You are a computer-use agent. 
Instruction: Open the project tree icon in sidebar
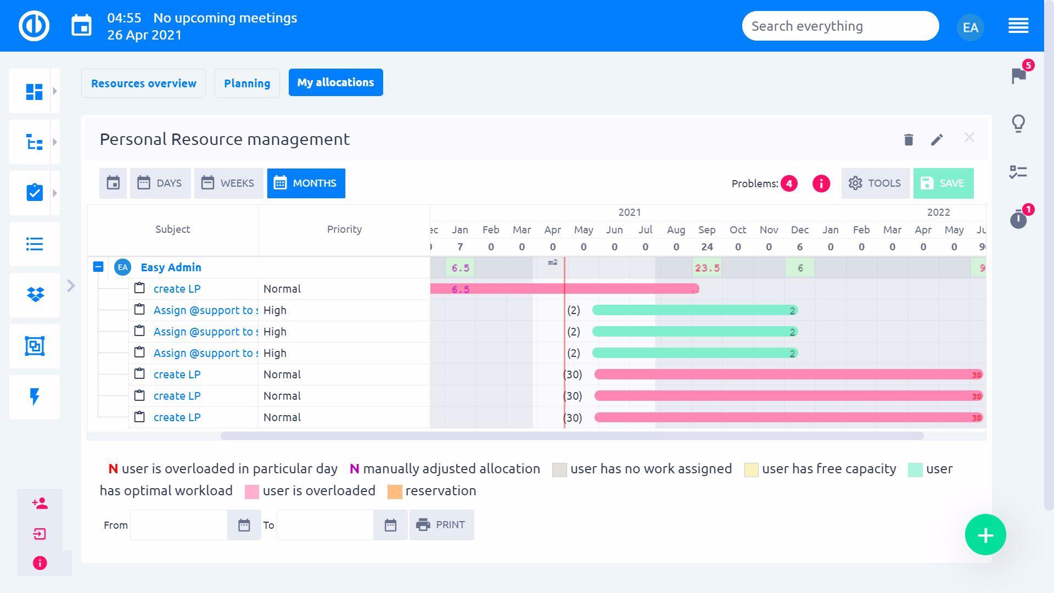pos(34,142)
